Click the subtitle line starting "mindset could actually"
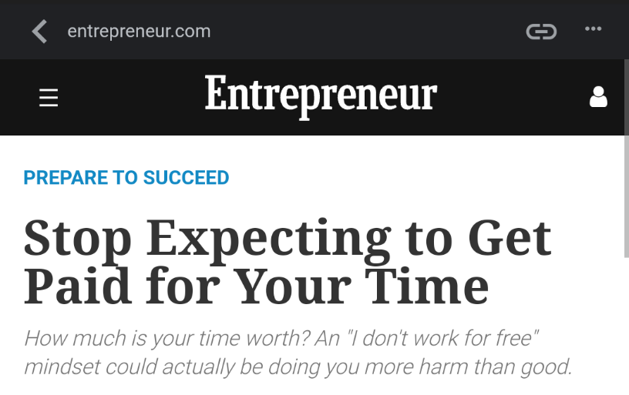629x395 pixels. pos(298,367)
